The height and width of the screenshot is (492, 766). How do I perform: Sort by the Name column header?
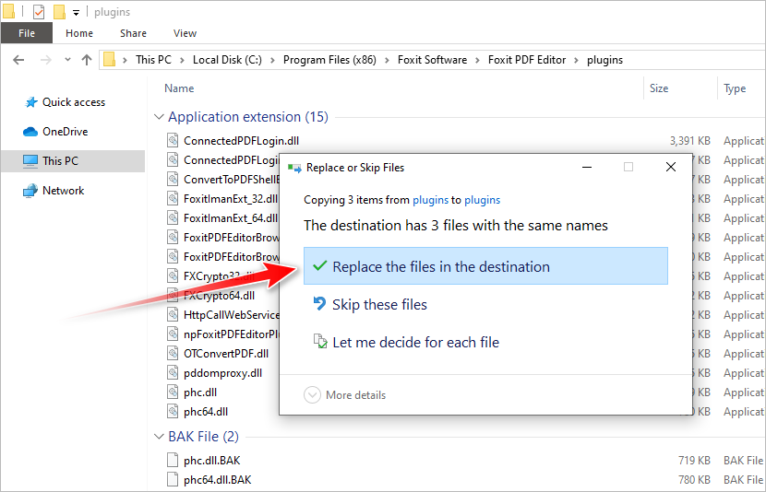[179, 88]
